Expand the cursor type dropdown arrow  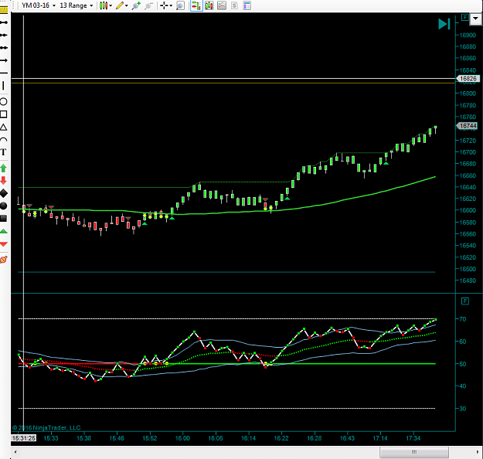(x=171, y=5)
